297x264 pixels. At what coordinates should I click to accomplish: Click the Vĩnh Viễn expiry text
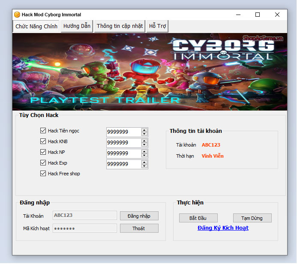(x=213, y=156)
